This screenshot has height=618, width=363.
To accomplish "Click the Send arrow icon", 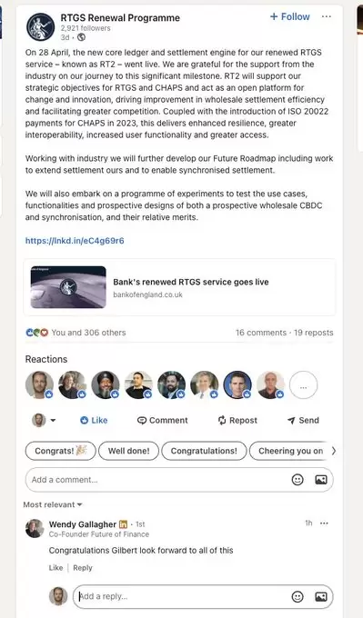I will pos(292,421).
